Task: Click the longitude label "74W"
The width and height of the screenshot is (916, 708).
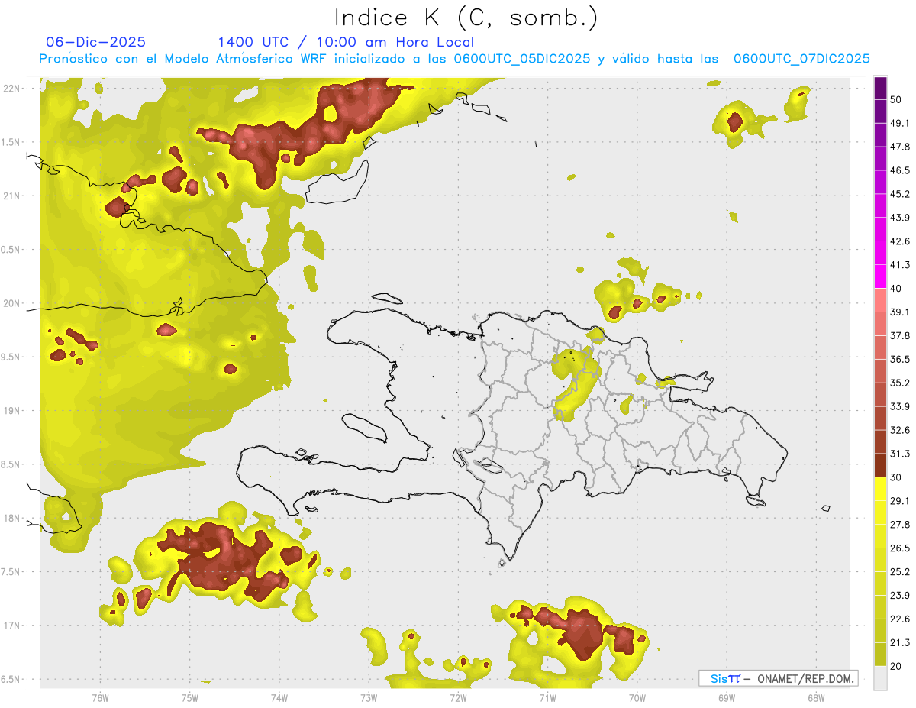Action: [279, 697]
